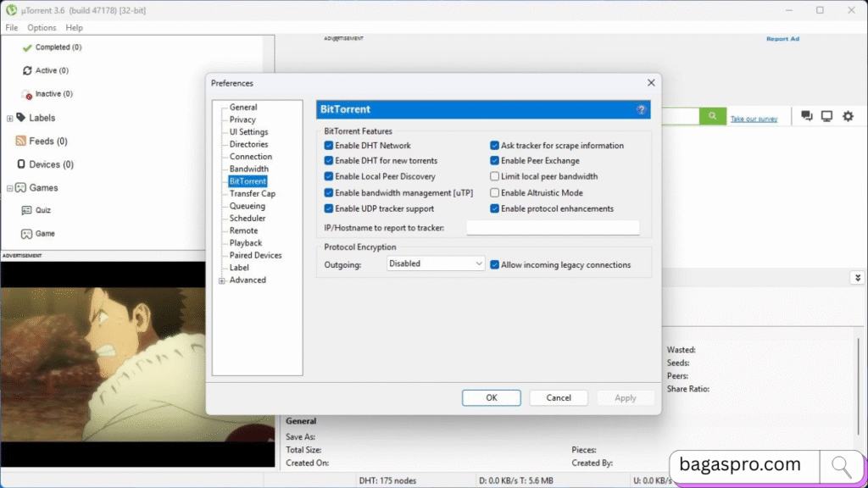Open the Take our survey link

click(753, 118)
